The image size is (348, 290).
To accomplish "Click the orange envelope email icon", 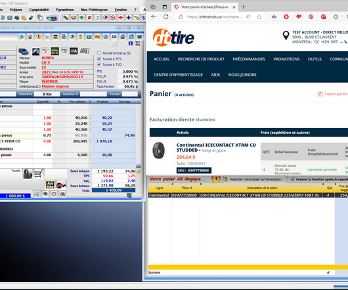I will click(x=97, y=37).
